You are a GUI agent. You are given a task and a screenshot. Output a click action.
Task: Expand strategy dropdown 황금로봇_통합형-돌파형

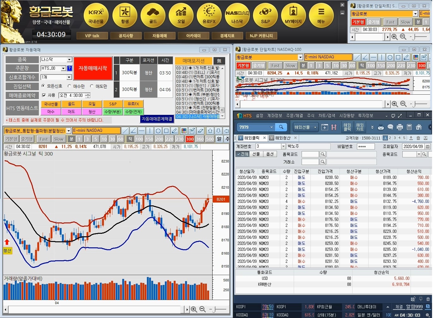(x=69, y=131)
